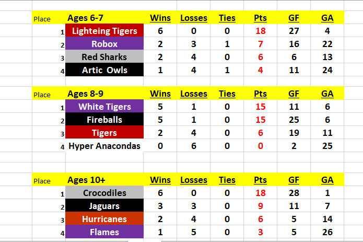Select the Jaguars team cell
363x242 pixels.
(104, 206)
